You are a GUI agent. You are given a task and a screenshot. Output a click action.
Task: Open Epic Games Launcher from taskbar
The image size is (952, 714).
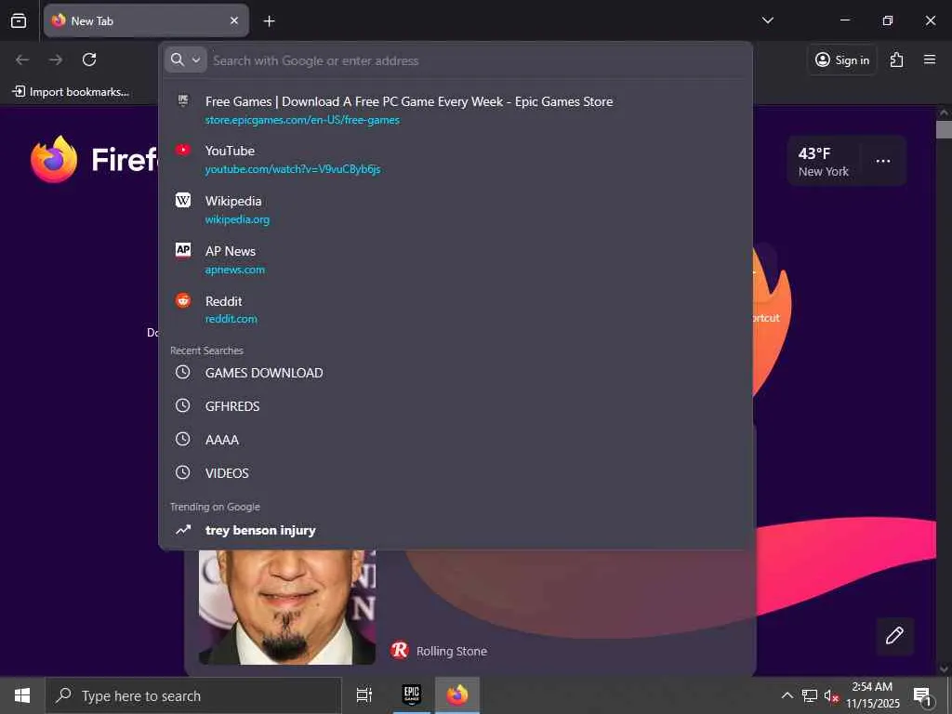[x=412, y=695]
